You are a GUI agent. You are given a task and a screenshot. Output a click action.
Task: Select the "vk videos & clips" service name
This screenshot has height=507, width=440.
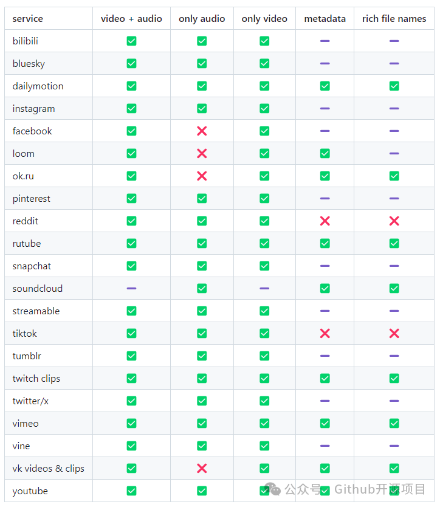pos(48,469)
